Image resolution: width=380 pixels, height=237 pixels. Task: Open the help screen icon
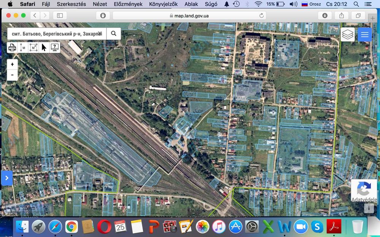[55, 47]
